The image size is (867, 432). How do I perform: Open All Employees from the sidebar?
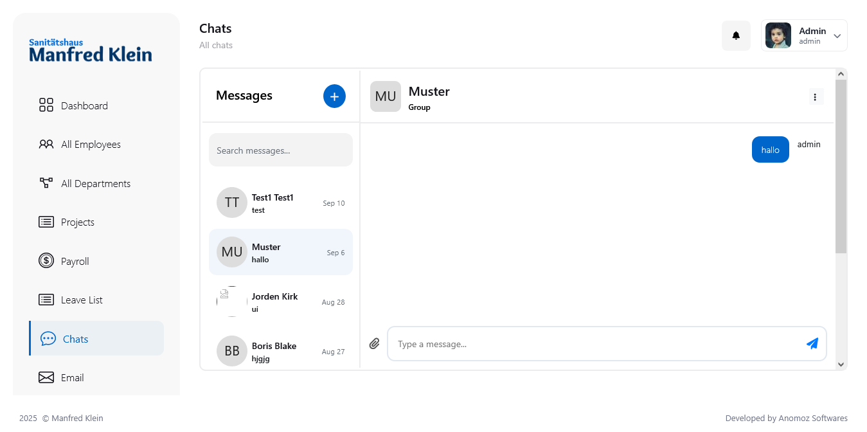91,145
